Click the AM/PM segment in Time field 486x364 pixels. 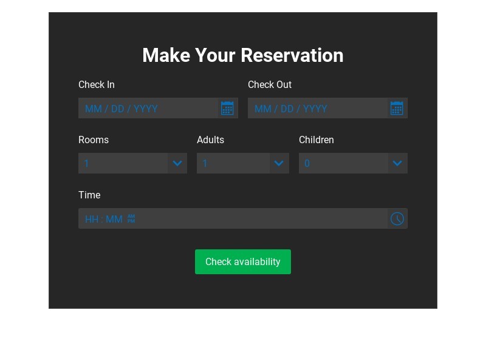131,219
